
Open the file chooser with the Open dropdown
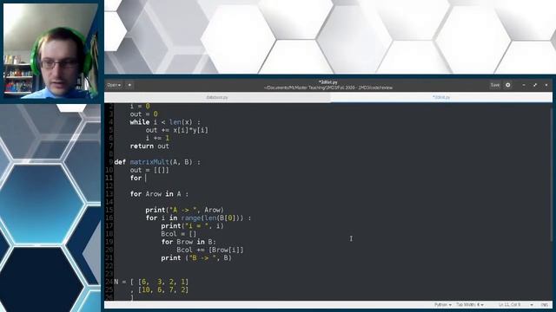[114, 85]
